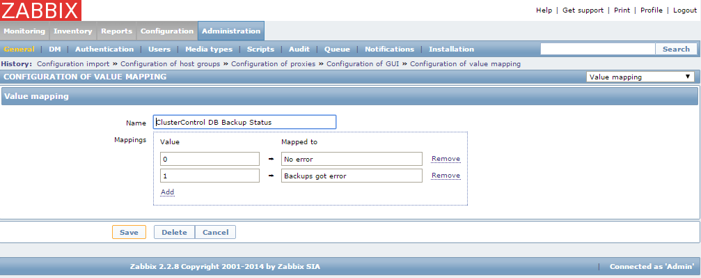Focus the top search field
The width and height of the screenshot is (701, 278).
598,49
